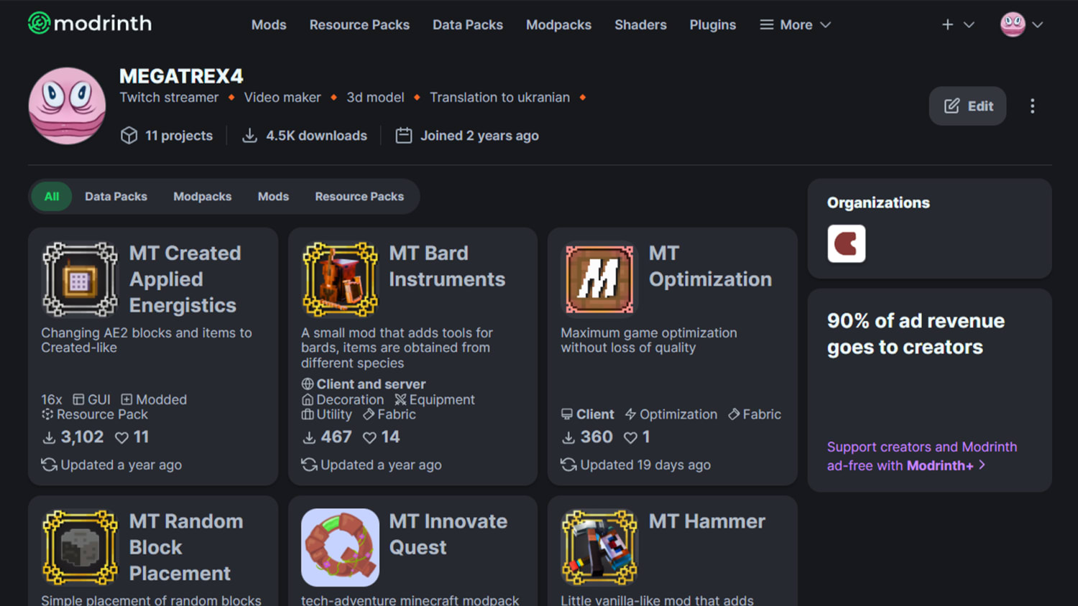Screen dimensions: 1078x606
Task: Open the MT Innovate Quest title link
Action: click(x=448, y=534)
